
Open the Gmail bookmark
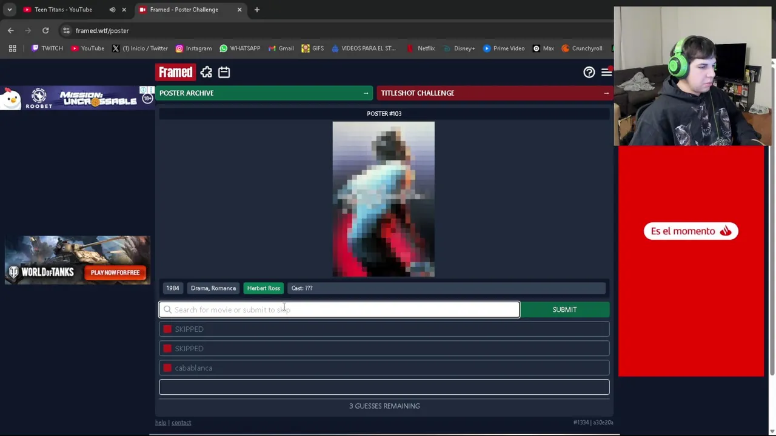(280, 48)
